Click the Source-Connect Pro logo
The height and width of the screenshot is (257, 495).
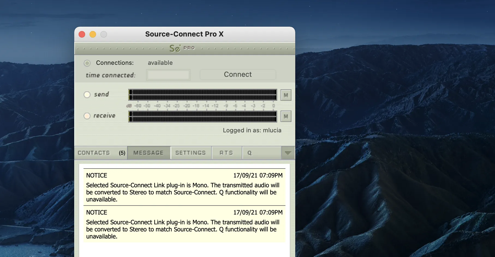(182, 48)
